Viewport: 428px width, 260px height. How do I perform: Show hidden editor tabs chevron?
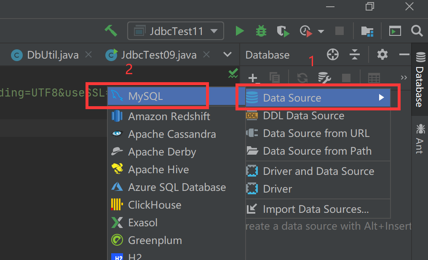tap(227, 54)
